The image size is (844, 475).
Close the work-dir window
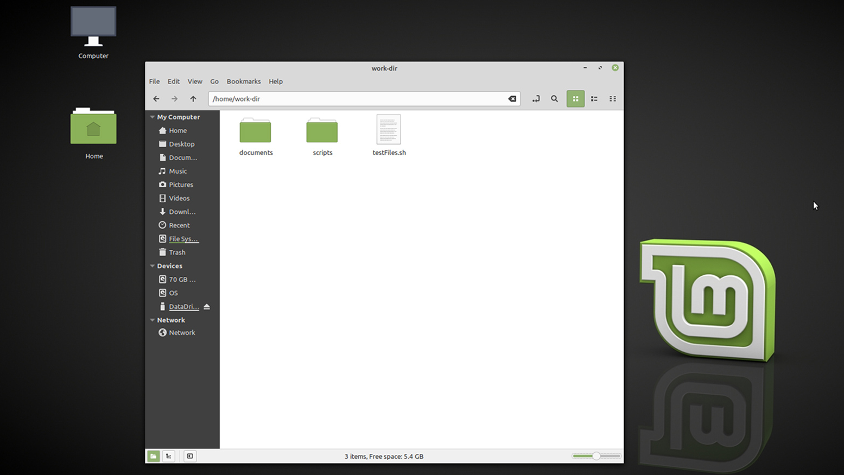click(x=615, y=68)
